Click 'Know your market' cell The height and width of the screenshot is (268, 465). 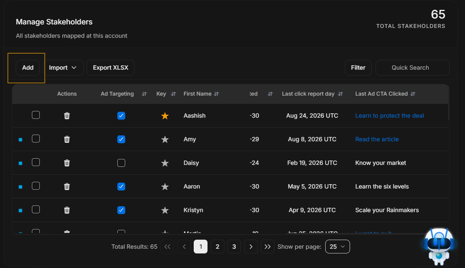coord(380,163)
